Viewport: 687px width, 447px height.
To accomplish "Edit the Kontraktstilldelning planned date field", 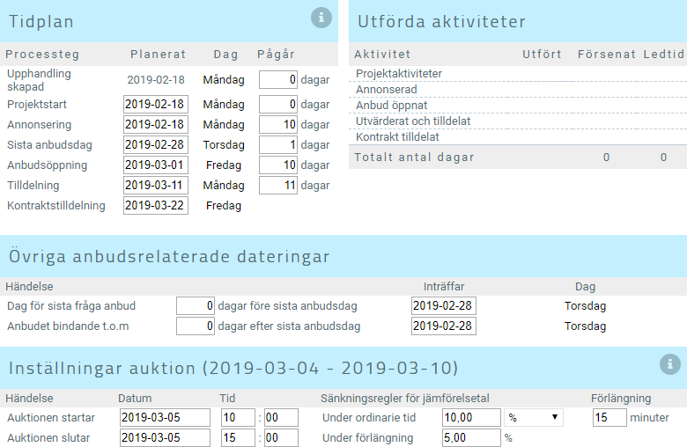I will (x=156, y=205).
